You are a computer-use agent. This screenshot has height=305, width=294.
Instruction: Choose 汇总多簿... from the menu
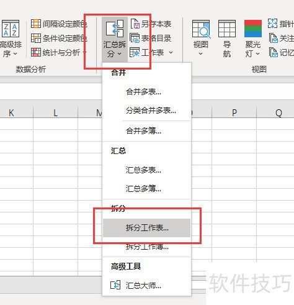click(x=146, y=188)
